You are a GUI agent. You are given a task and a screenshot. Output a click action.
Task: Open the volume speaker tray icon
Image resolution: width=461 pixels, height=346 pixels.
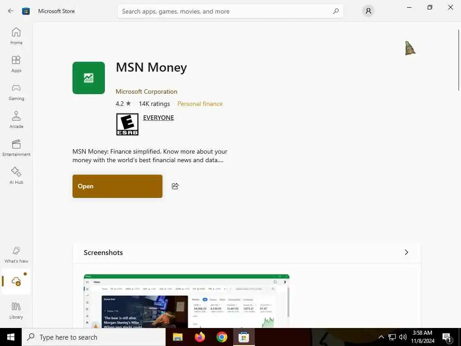(x=403, y=337)
